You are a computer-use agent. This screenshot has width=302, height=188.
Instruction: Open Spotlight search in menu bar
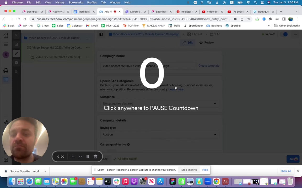click(x=255, y=3)
